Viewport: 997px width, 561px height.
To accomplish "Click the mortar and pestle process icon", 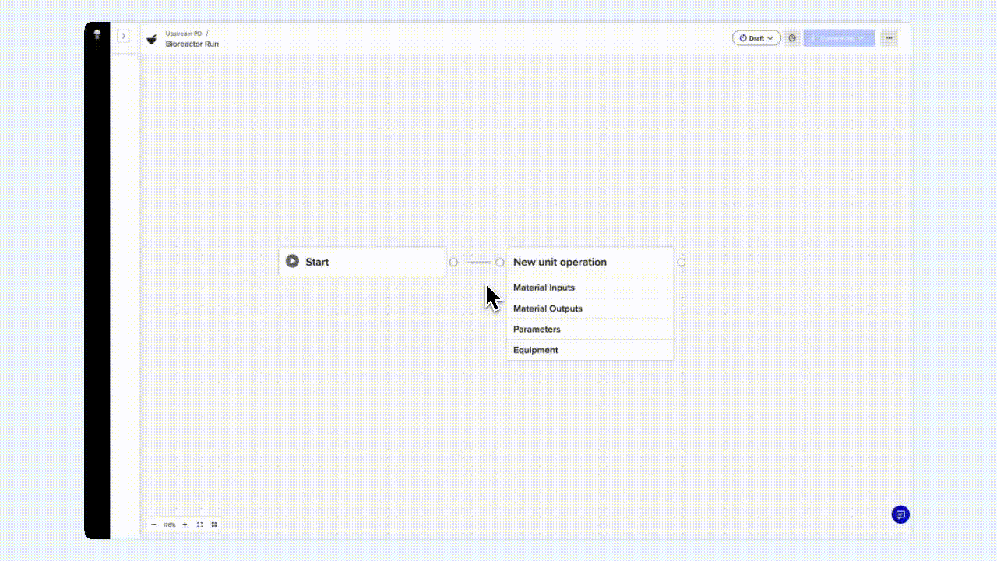I will tap(152, 39).
